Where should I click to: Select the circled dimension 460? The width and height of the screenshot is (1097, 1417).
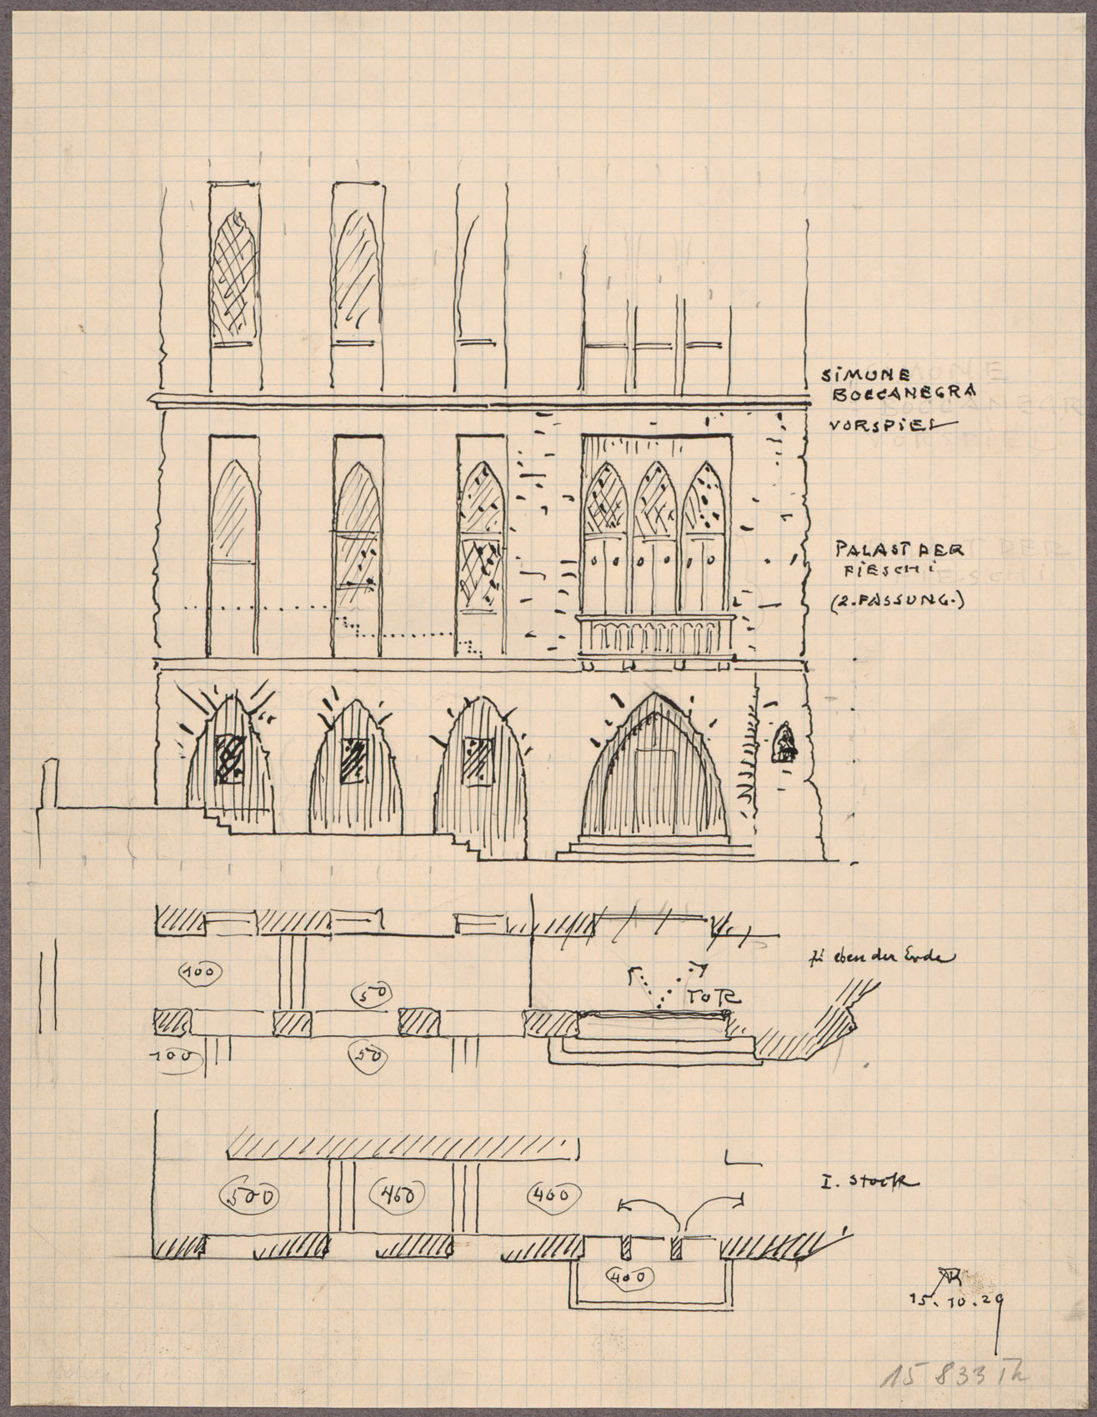click(x=397, y=1195)
